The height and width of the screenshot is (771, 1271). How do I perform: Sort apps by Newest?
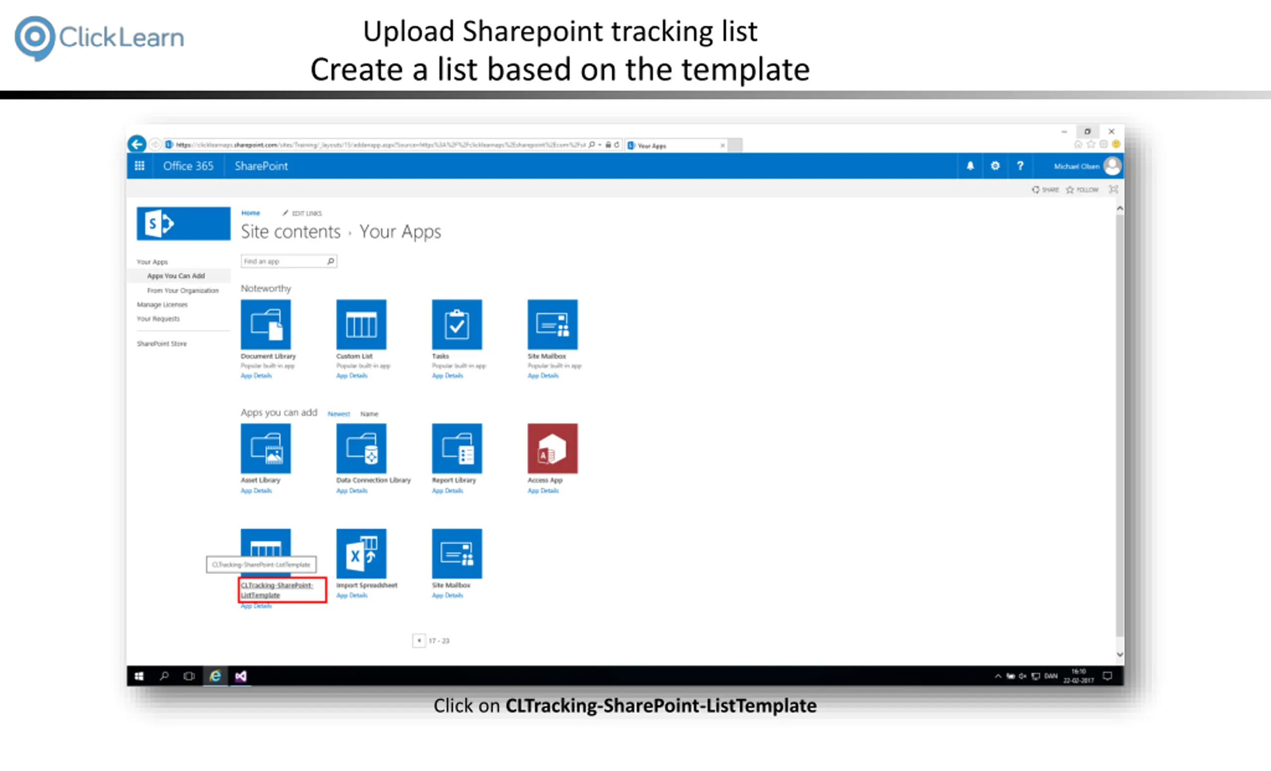[x=339, y=414]
